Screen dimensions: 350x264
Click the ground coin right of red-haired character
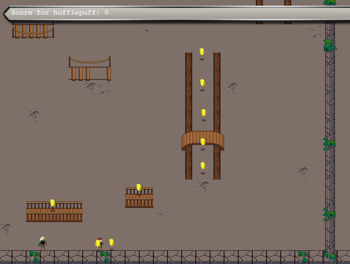pyautogui.click(x=111, y=242)
